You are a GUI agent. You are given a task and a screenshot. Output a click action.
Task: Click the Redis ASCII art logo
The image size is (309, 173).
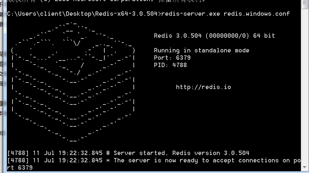click(x=73, y=82)
